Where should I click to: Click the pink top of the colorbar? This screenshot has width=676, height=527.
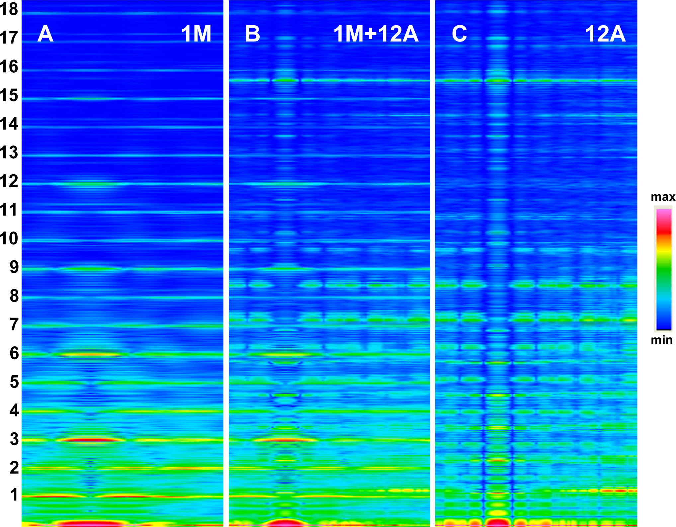(663, 213)
